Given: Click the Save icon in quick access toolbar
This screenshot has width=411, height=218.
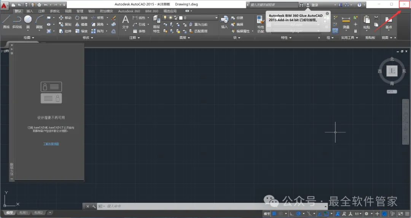Looking at the screenshot, I should coord(26,5).
